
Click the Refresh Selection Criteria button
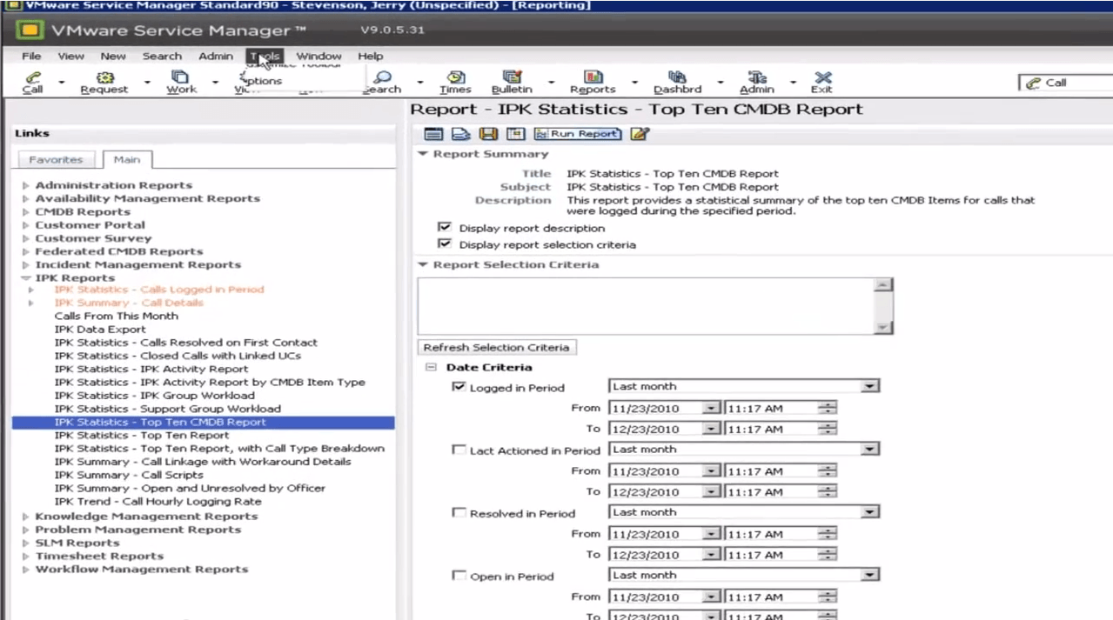coord(496,347)
